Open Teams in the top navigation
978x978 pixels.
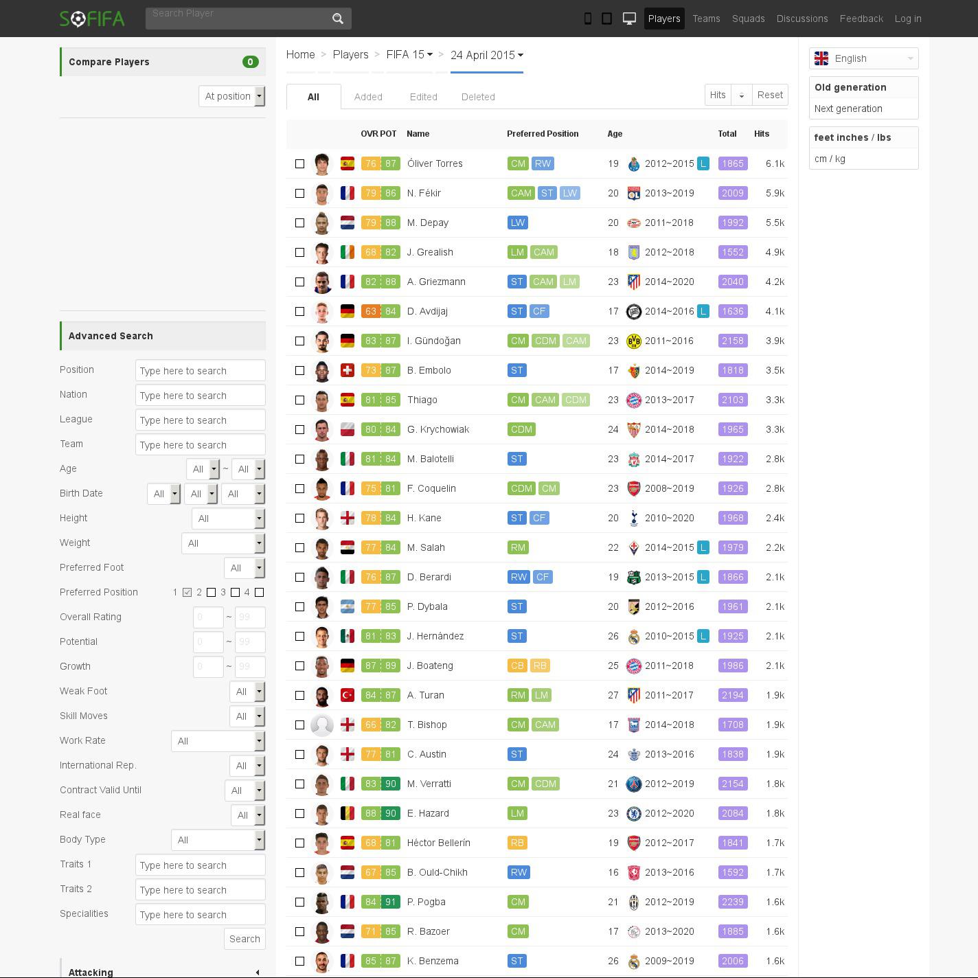point(706,19)
